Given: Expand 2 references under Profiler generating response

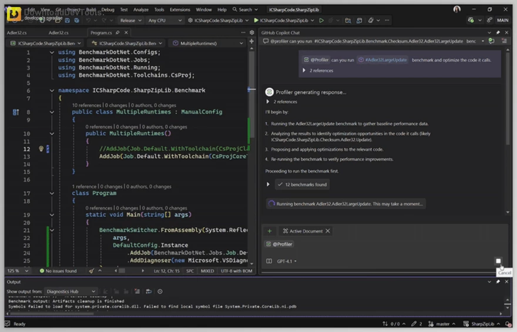Looking at the screenshot, I should pos(267,102).
